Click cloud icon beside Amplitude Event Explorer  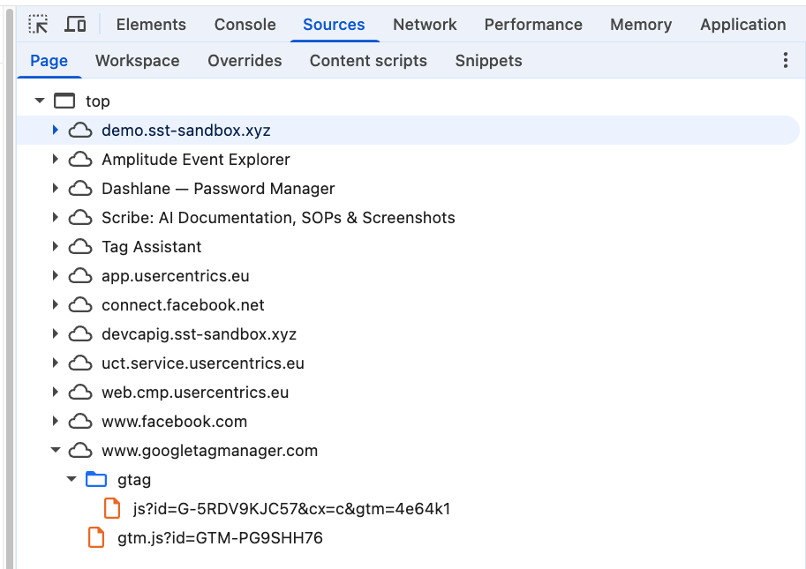point(80,159)
